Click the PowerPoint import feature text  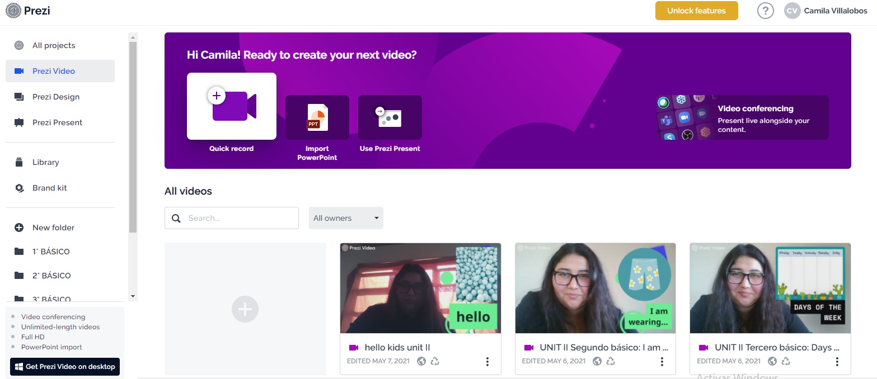(51, 347)
